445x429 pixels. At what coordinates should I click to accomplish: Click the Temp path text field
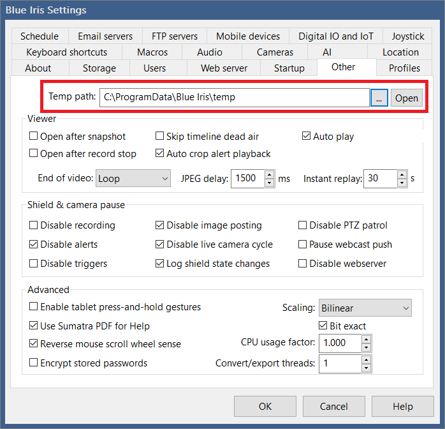(235, 98)
